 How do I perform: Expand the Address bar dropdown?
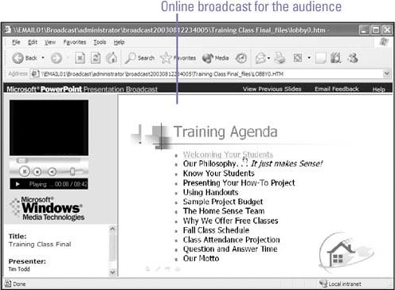point(387,73)
